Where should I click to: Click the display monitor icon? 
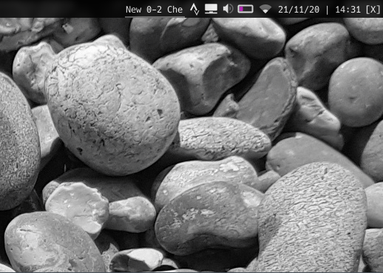(x=211, y=9)
